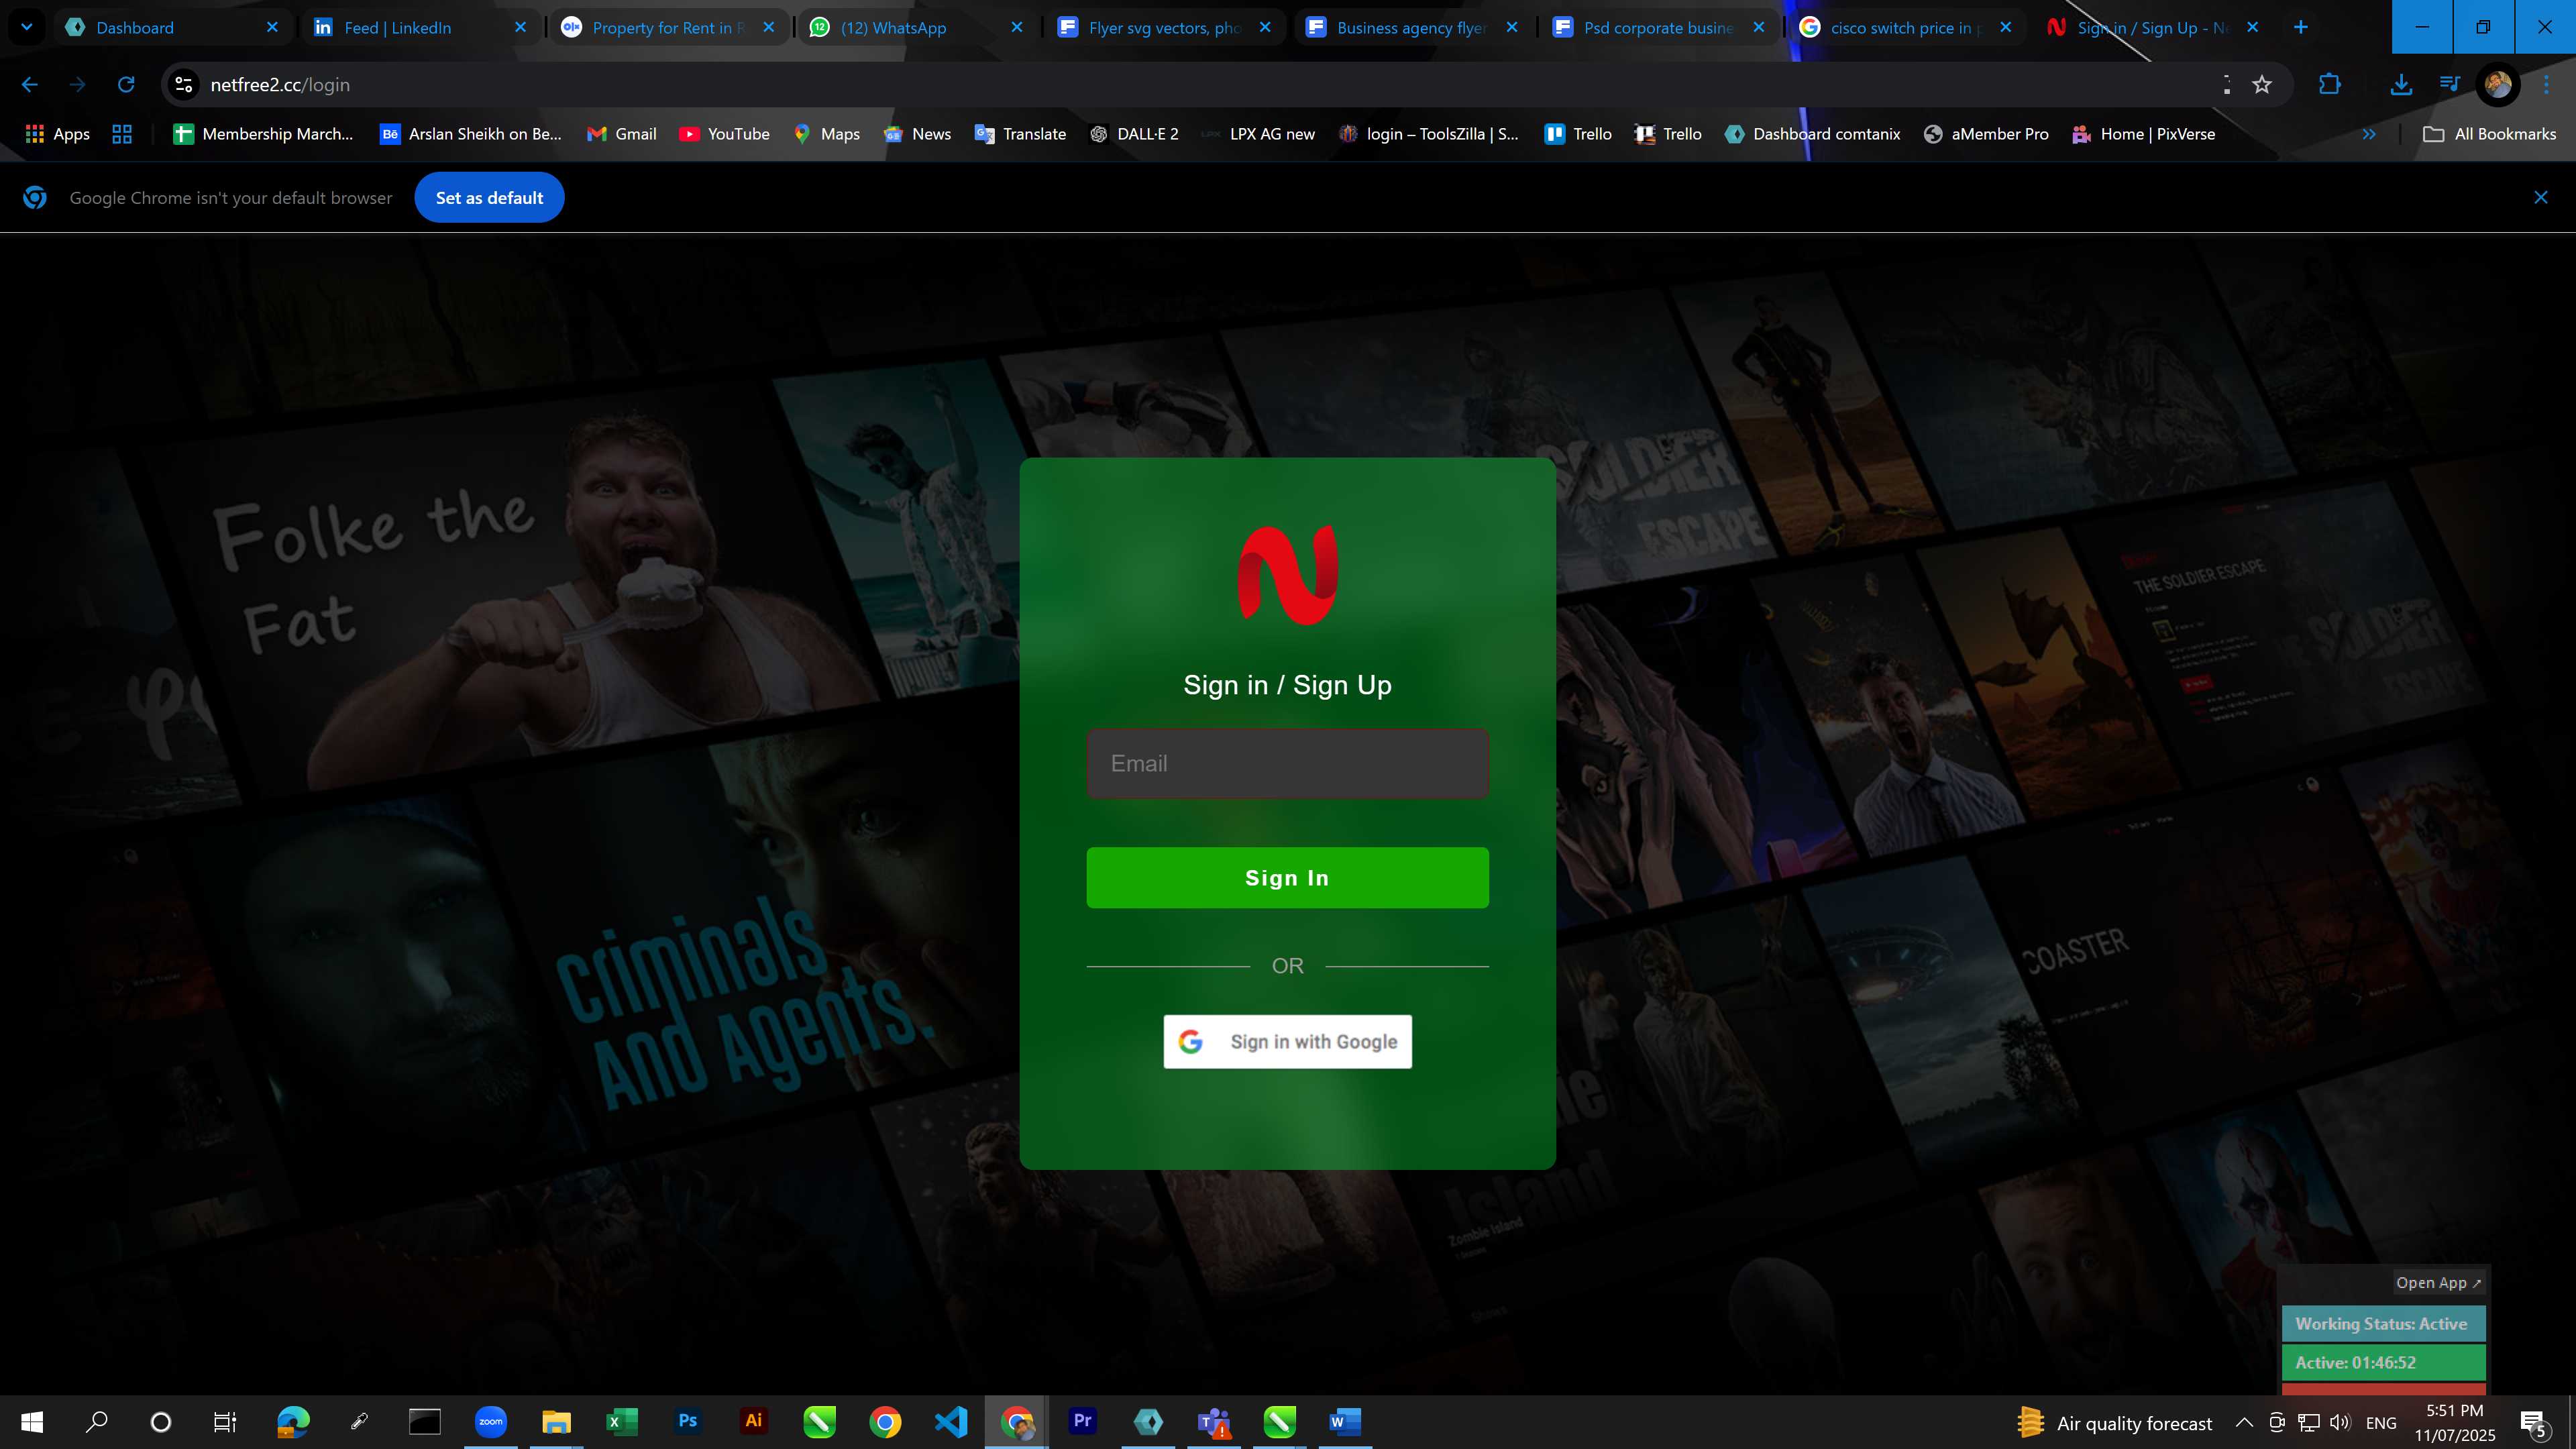Close the WhatsApp tab
Image resolution: width=2576 pixels, height=1449 pixels.
click(x=1017, y=27)
